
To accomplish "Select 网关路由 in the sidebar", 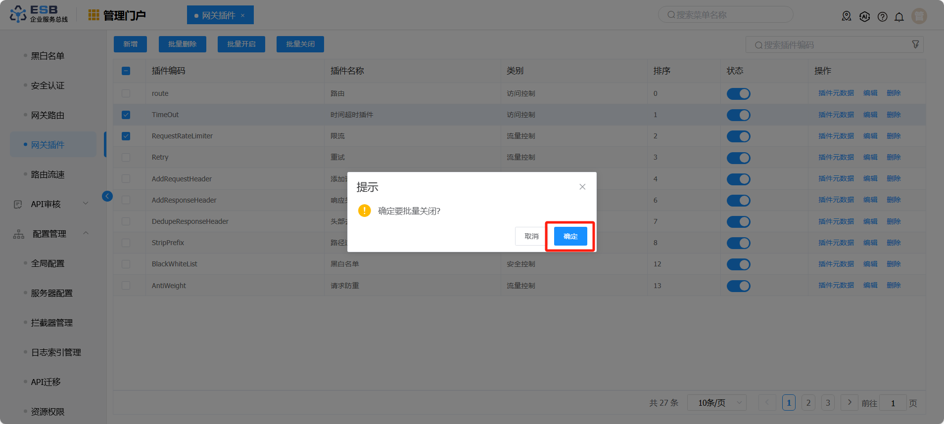I will click(47, 115).
